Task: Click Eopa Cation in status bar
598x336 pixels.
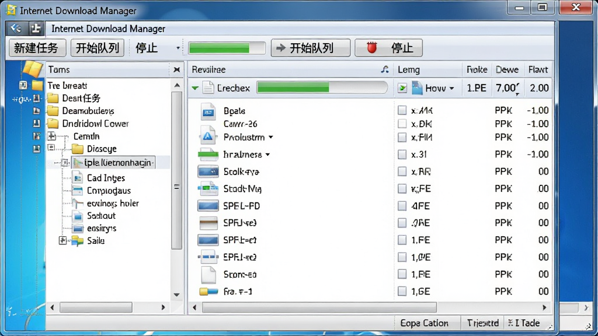Action: click(424, 323)
